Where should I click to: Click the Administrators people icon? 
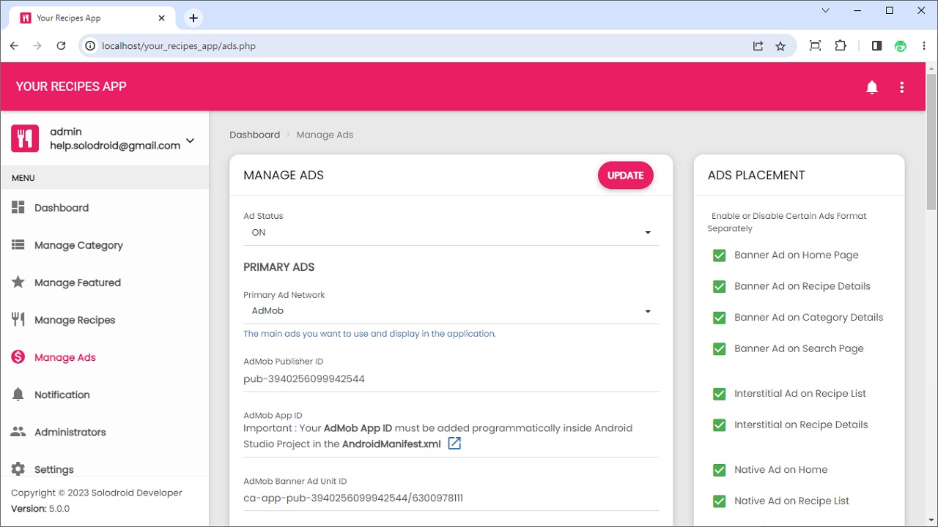[x=18, y=432]
